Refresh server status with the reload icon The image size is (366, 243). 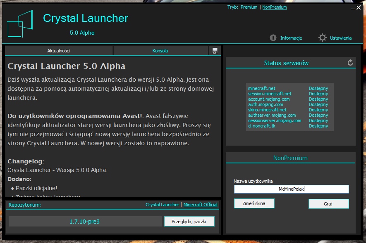(350, 63)
